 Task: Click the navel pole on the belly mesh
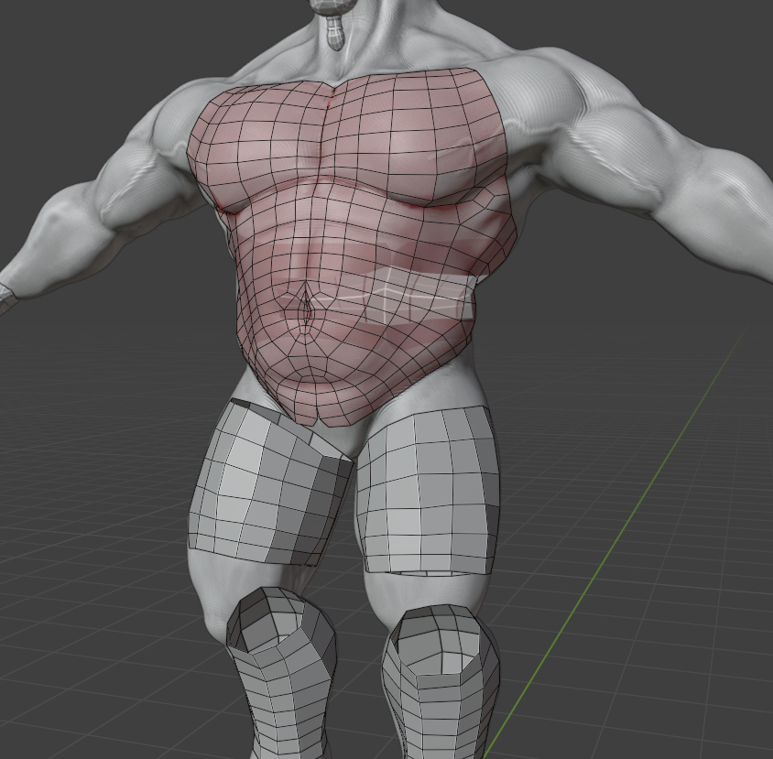click(306, 309)
